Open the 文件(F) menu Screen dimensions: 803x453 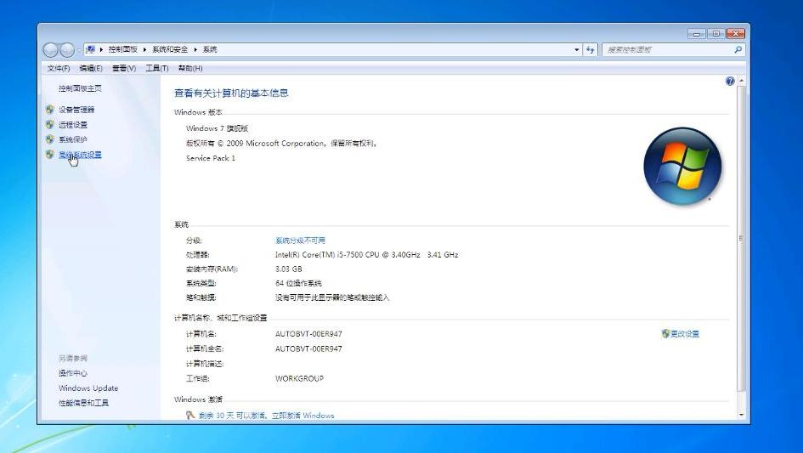coord(59,68)
